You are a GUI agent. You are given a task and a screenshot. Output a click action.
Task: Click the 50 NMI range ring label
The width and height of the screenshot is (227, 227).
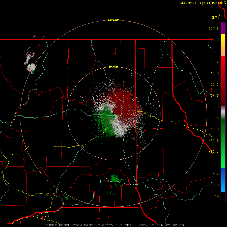click(113, 67)
